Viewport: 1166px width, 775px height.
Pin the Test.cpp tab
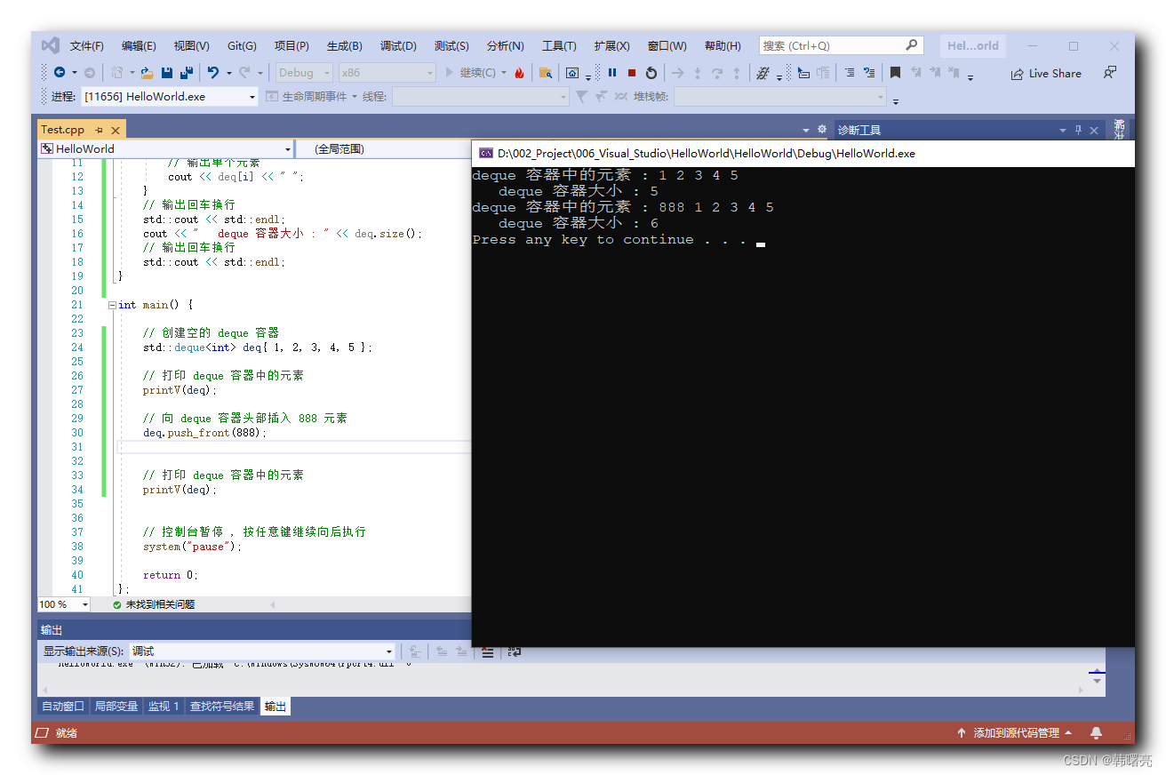(99, 130)
